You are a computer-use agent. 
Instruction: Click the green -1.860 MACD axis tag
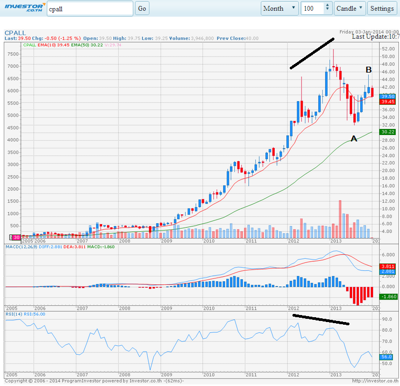pyautogui.click(x=389, y=296)
